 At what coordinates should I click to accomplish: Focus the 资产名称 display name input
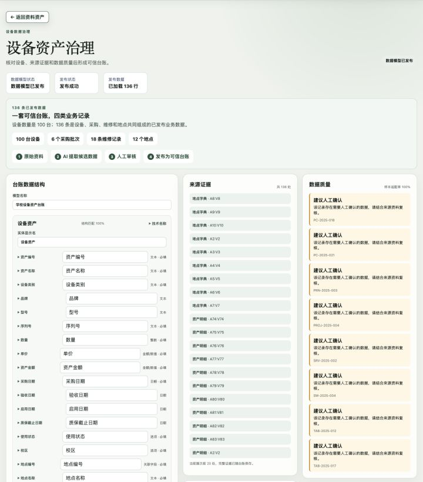tap(105, 271)
